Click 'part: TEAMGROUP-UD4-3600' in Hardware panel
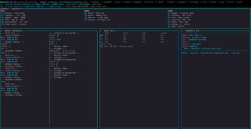251x129 pixels. (194, 40)
